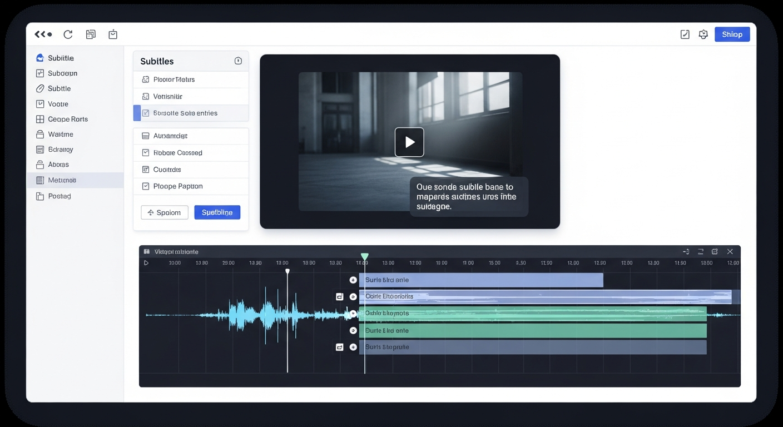Toggle the Sordolte Sole entries checkbox option
783x427 pixels.
(146, 113)
